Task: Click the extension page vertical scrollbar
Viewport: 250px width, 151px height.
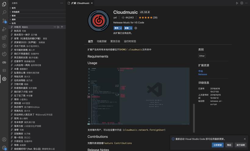Action: 194,118
